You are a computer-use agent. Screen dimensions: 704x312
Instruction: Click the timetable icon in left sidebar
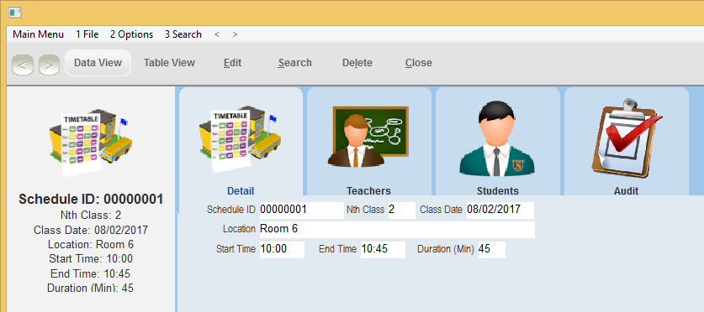click(x=91, y=143)
